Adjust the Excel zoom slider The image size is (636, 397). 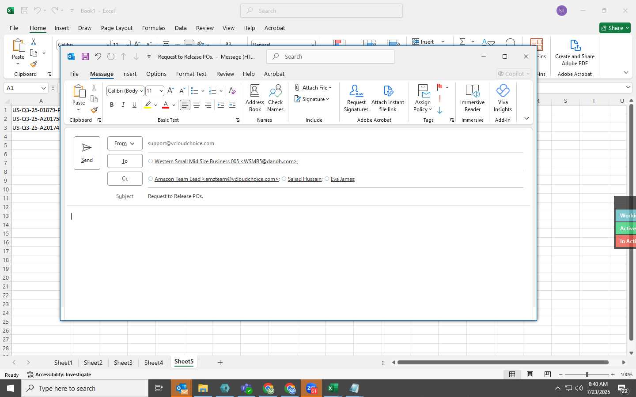pyautogui.click(x=587, y=375)
